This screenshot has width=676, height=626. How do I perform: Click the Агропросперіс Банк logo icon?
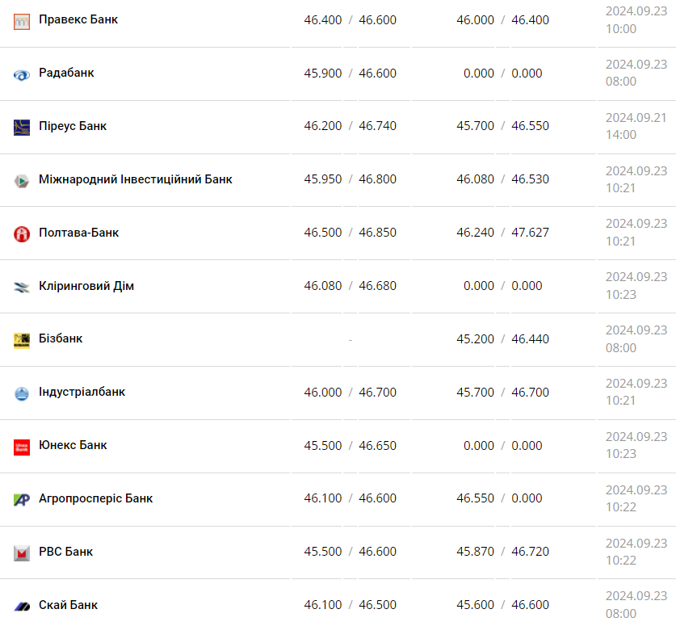[x=22, y=499]
